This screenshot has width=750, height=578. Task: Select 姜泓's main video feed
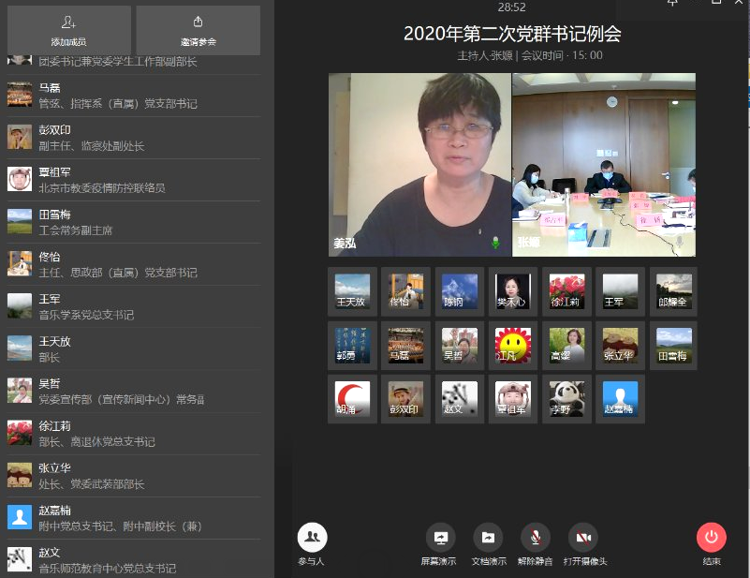pos(420,165)
